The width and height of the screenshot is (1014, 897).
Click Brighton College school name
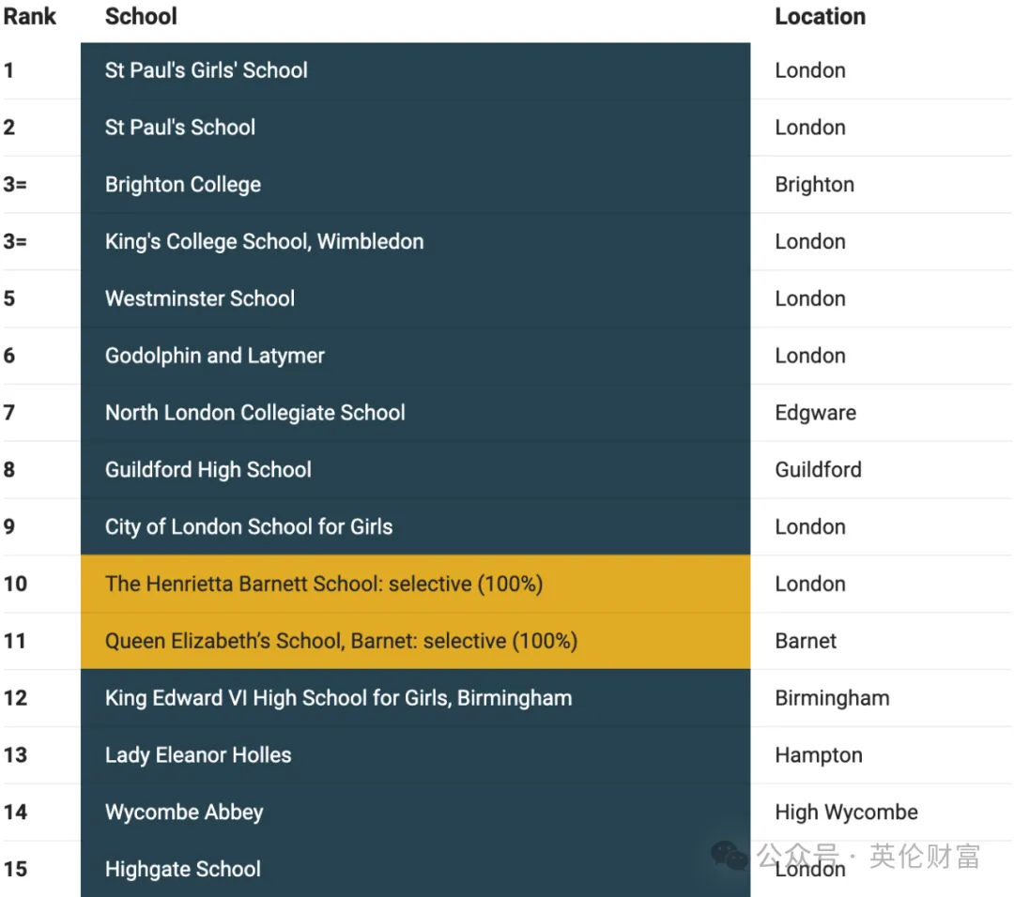pos(183,185)
